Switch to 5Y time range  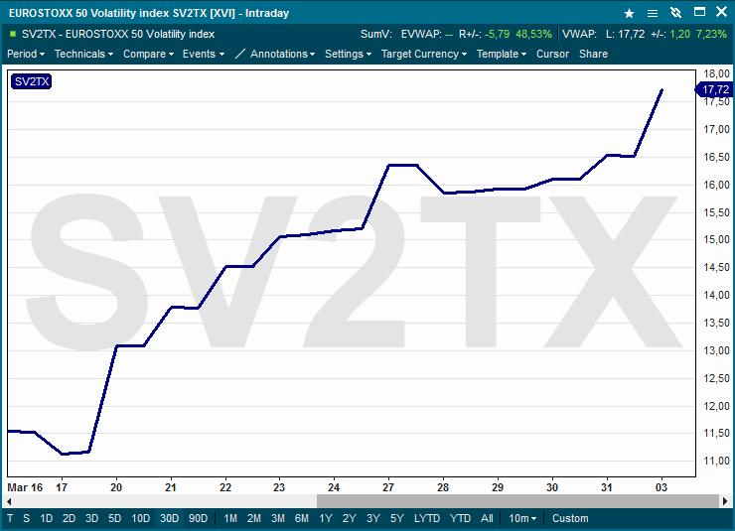397,518
